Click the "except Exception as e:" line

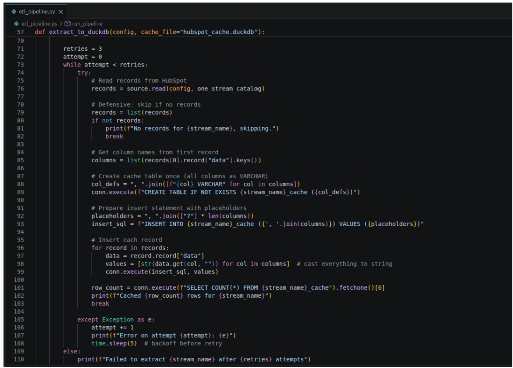pos(116,319)
